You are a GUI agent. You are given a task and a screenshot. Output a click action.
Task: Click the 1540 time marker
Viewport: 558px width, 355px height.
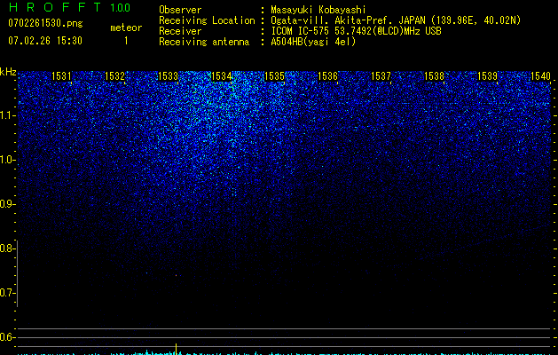(x=540, y=76)
